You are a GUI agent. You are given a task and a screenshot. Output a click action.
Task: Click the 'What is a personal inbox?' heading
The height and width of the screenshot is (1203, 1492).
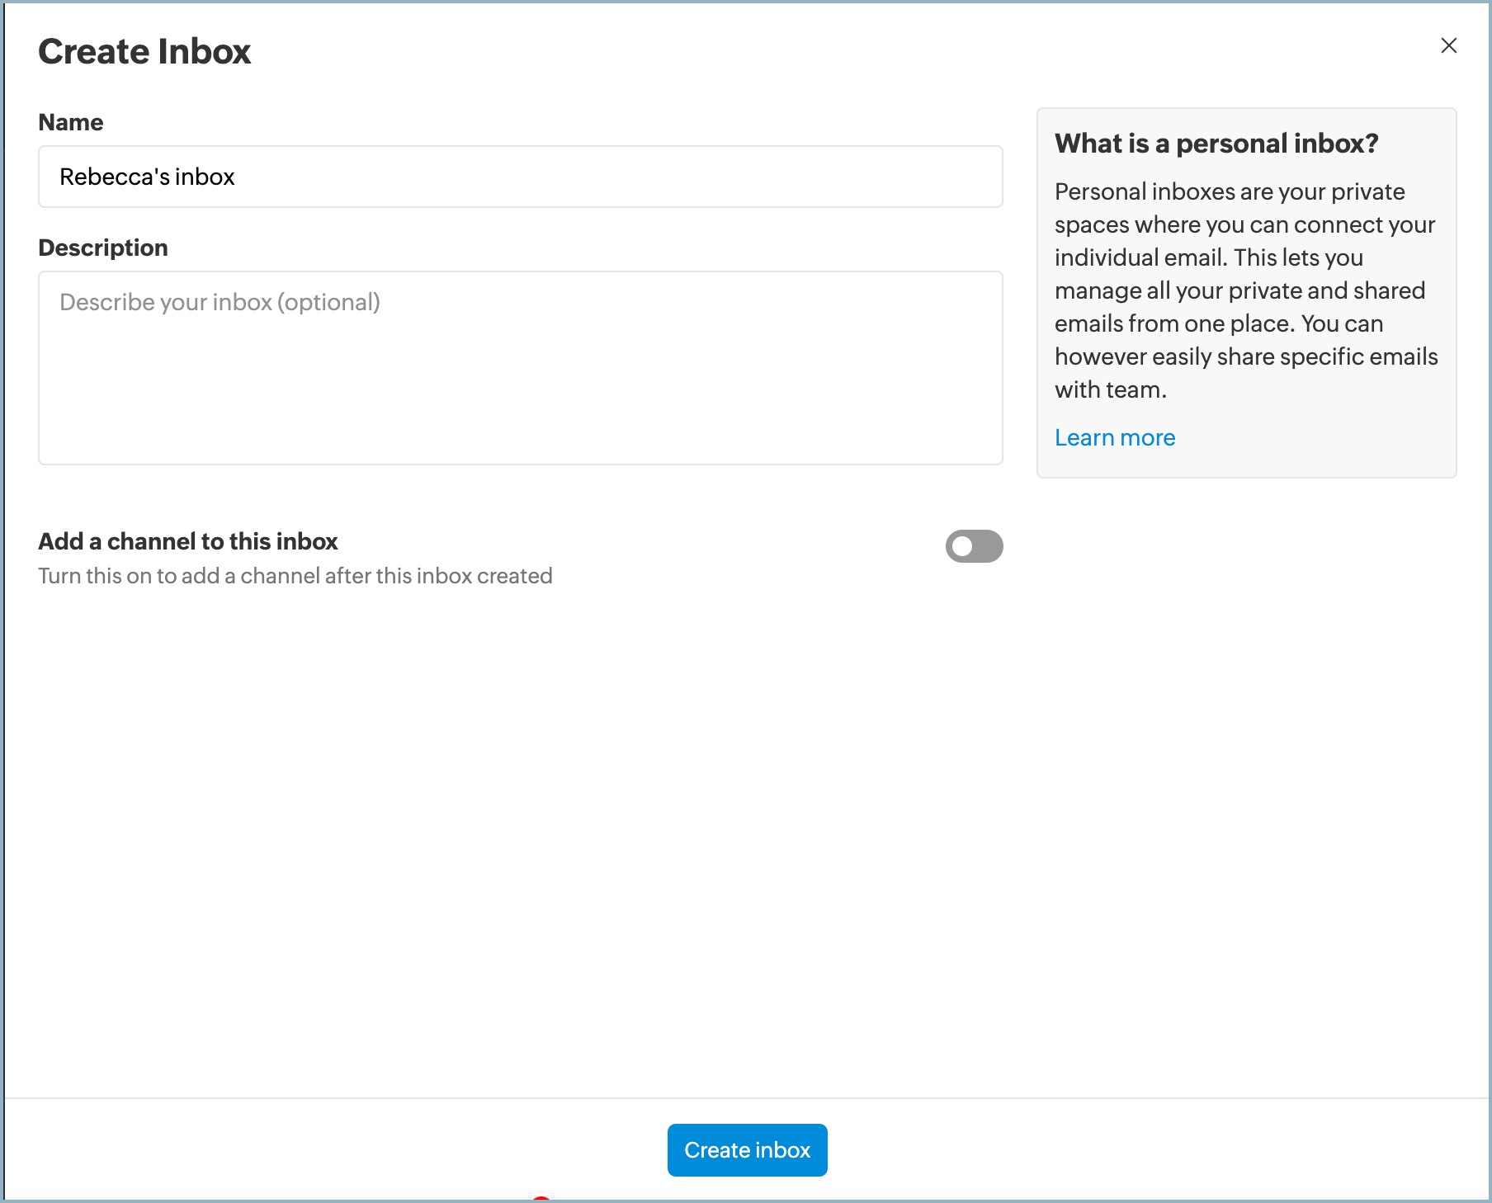tap(1216, 144)
